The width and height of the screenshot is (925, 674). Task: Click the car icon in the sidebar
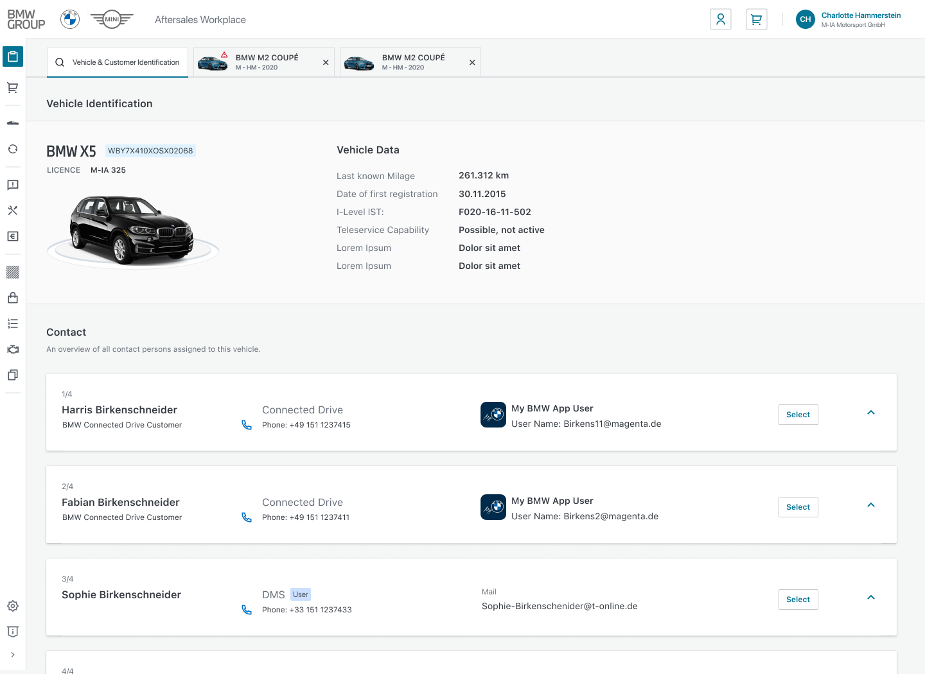[13, 123]
